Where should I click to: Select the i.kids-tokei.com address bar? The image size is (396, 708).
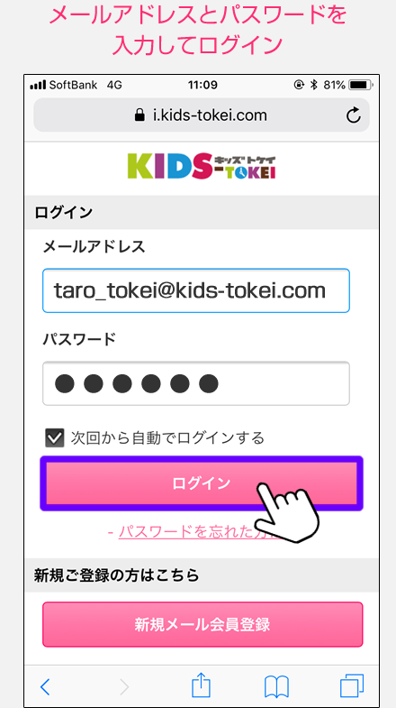202,115
